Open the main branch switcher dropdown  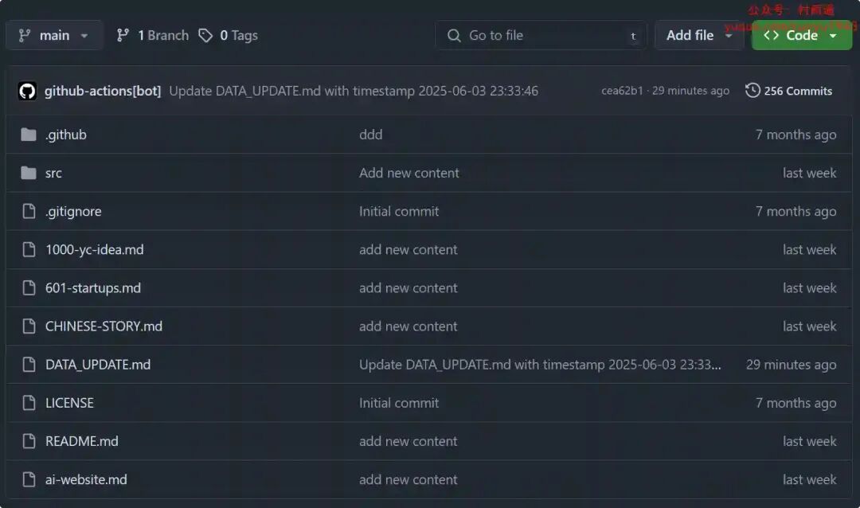click(54, 35)
